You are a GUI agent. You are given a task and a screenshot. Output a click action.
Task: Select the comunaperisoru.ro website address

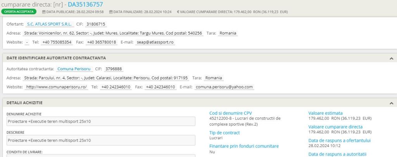[57, 87]
